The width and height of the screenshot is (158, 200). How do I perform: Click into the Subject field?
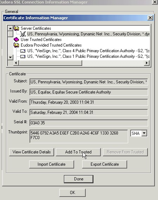[x=89, y=82]
